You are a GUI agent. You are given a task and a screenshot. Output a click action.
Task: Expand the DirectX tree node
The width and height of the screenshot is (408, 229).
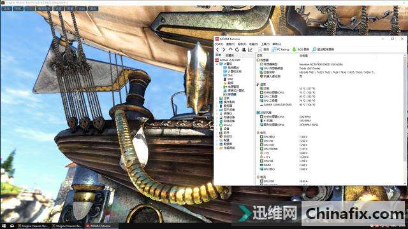(x=217, y=125)
